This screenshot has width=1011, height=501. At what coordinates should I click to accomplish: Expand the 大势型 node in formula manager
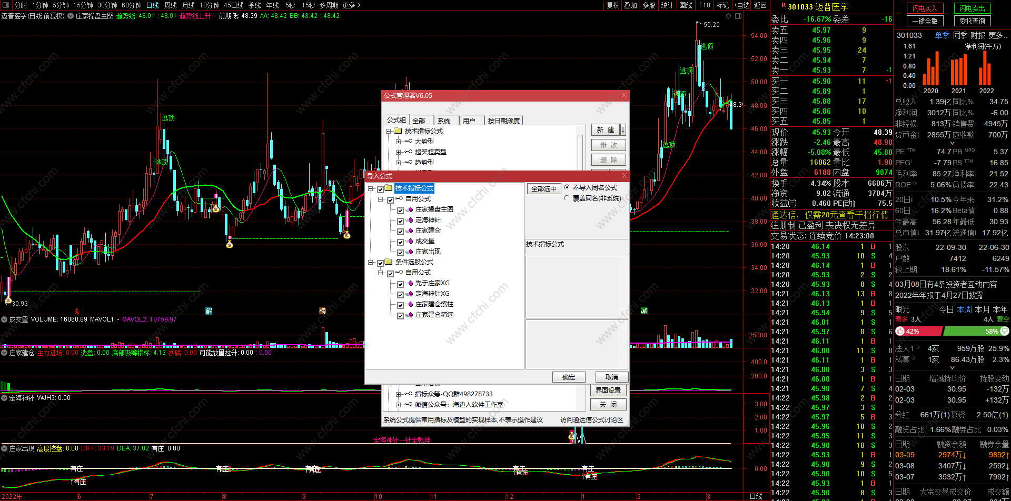click(x=398, y=142)
